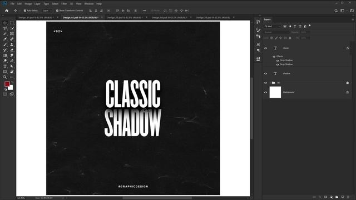The height and width of the screenshot is (200, 356).
Task: Select the Spot Healing Brush tool
Action: click(12, 39)
